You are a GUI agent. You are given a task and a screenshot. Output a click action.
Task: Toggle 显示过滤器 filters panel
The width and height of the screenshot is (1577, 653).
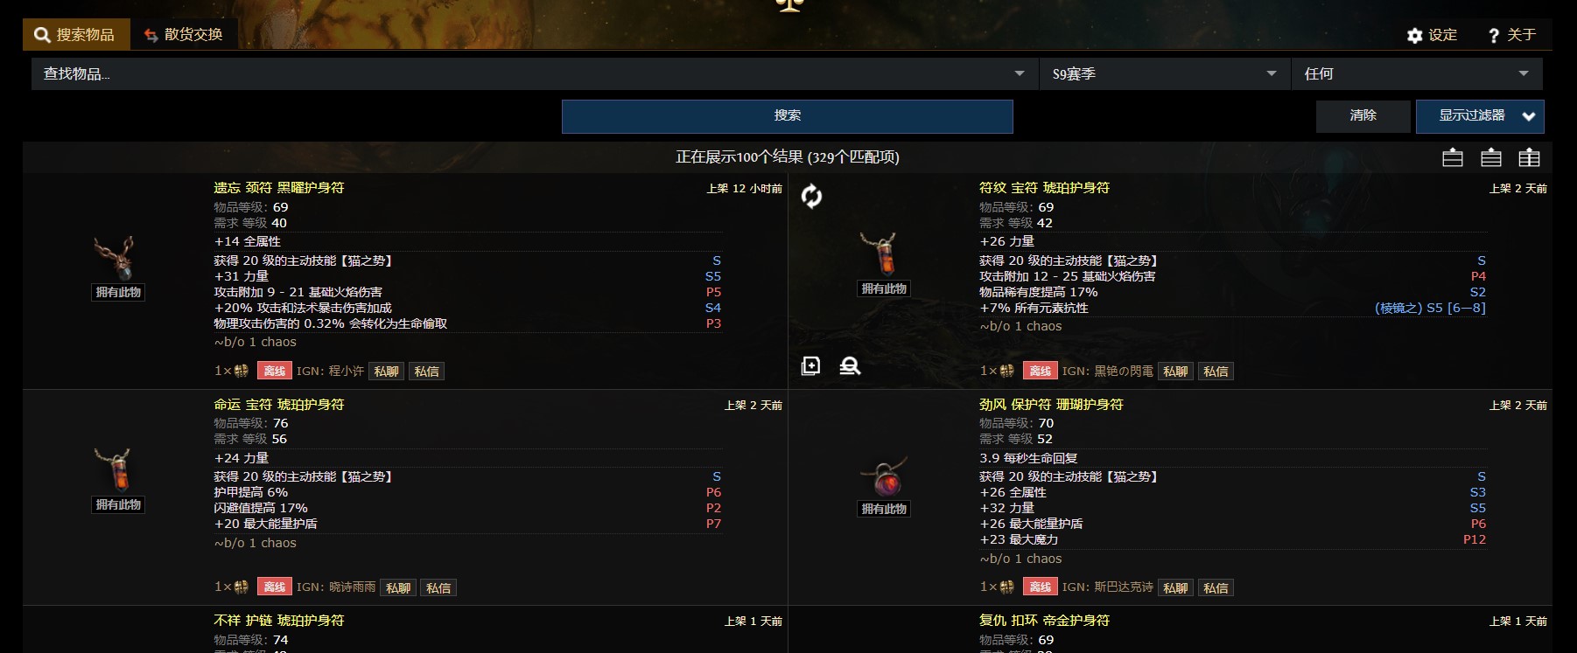pyautogui.click(x=1480, y=116)
